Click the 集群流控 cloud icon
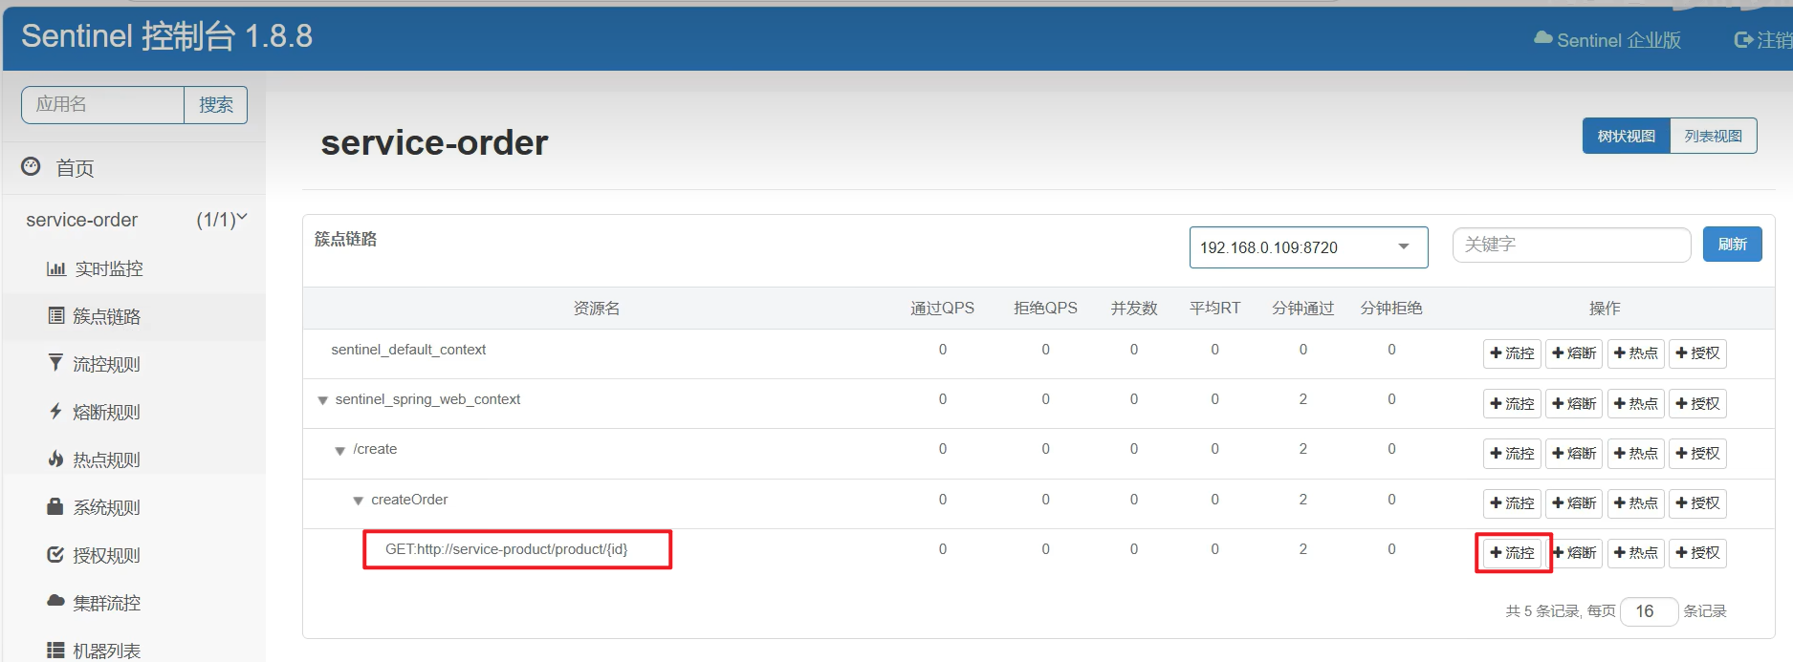Image resolution: width=1793 pixels, height=662 pixels. 55,601
